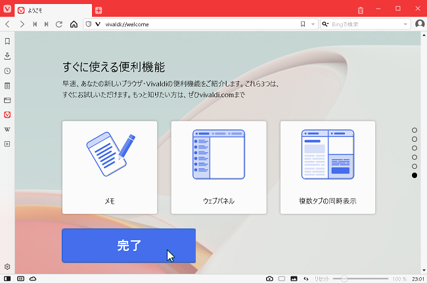Screen dimensions: 427x283
Task: Select the sixth filled step dot
Action: tap(415, 175)
